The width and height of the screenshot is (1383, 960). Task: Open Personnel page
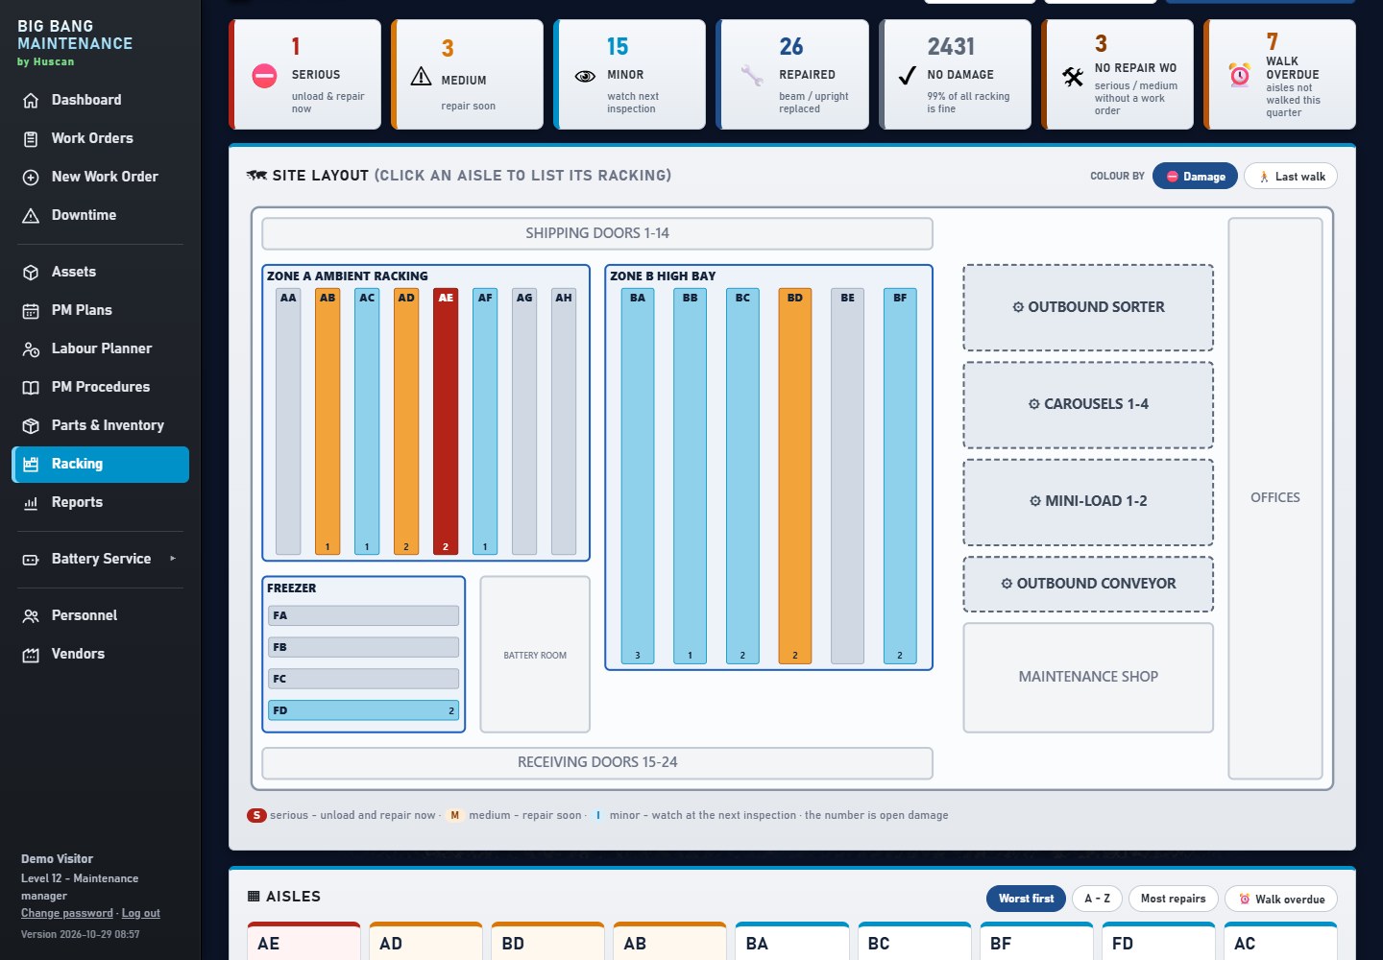pos(100,615)
